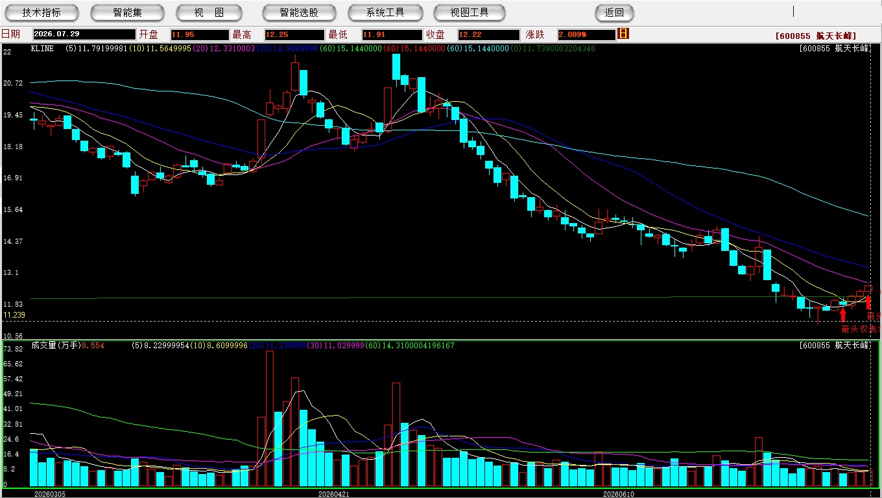Click the 20260610 date marker on timeline
Screen dimensions: 882x498
tap(618, 494)
